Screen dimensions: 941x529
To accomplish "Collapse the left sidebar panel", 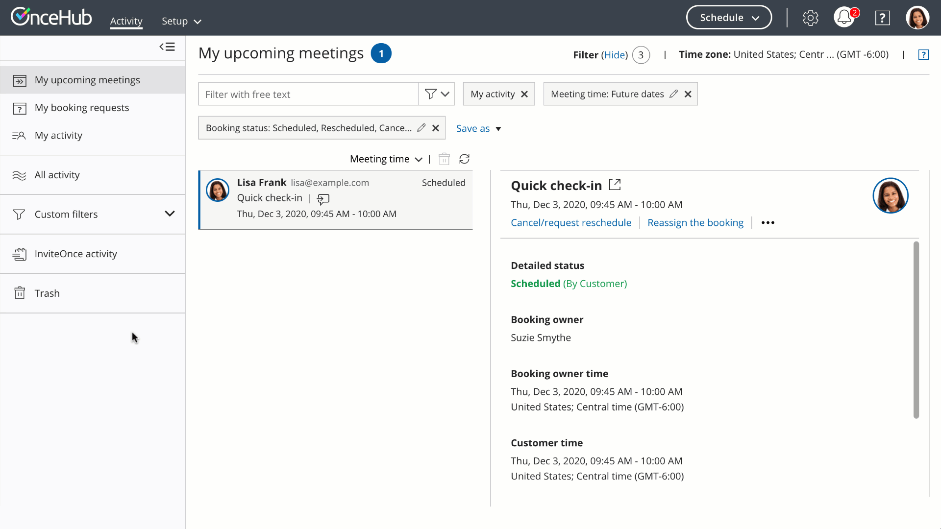I will [x=167, y=47].
